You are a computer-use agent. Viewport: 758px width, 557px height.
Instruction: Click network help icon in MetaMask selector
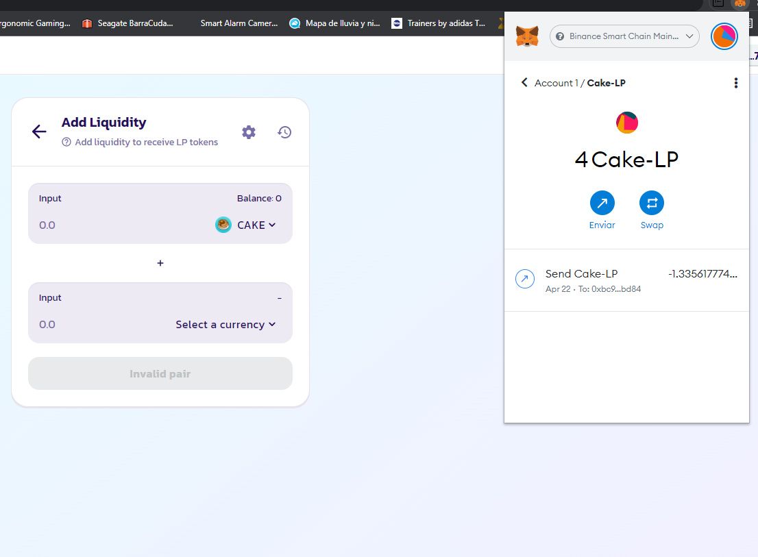(560, 36)
